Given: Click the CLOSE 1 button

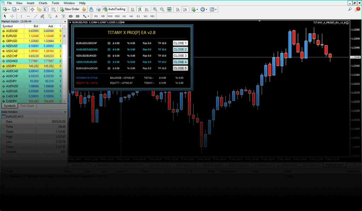Looking at the screenshot, I should click(x=180, y=43).
